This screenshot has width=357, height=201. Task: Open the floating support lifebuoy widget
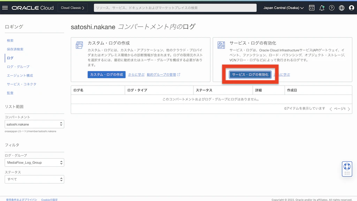point(347,169)
